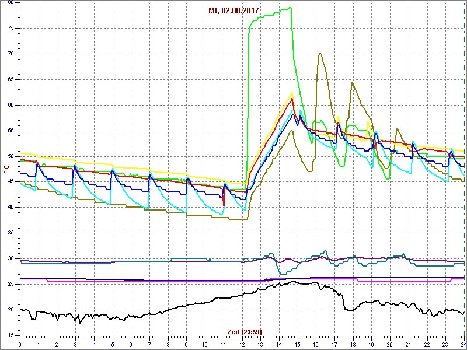Click hour '3' on the time axis
The height and width of the screenshot is (350, 467).
coord(75,344)
